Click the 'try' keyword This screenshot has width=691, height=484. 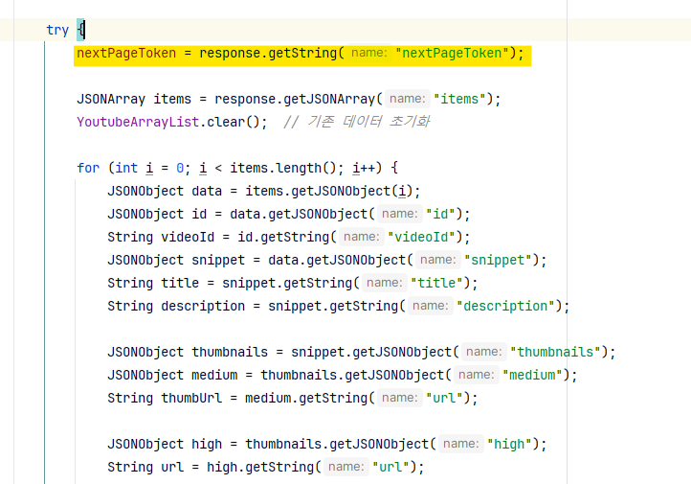[57, 30]
